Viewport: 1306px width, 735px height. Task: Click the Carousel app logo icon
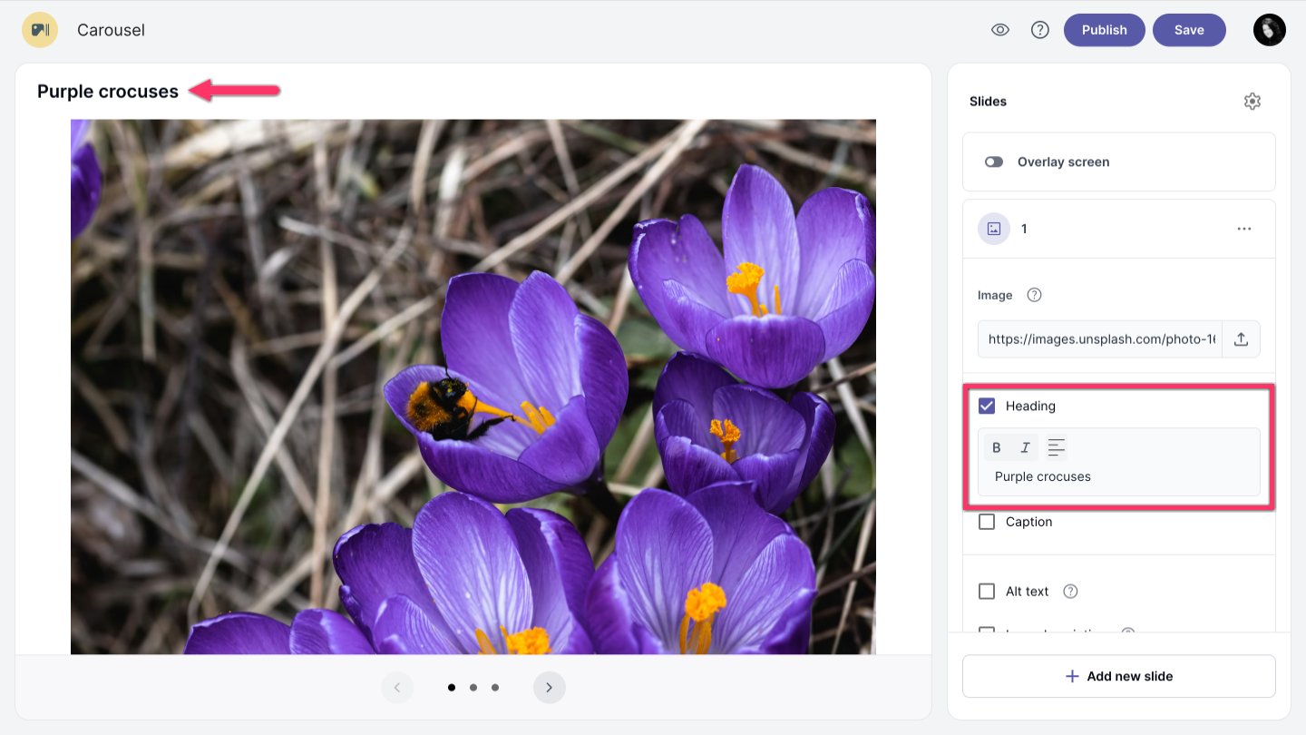pyautogui.click(x=40, y=30)
